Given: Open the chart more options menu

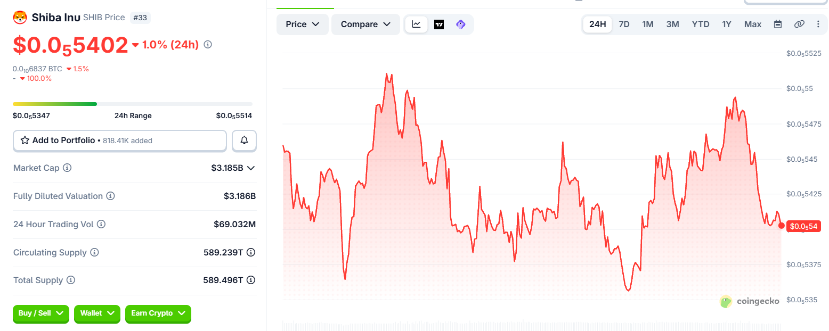Looking at the screenshot, I should click(x=818, y=24).
